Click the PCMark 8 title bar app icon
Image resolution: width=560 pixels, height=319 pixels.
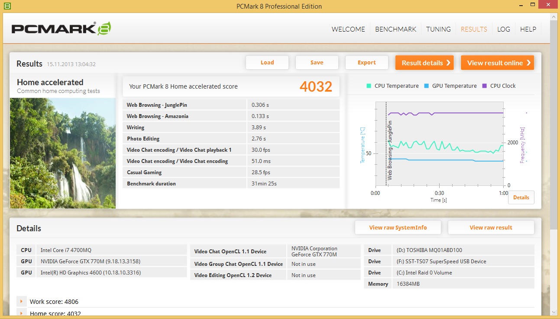7,6
